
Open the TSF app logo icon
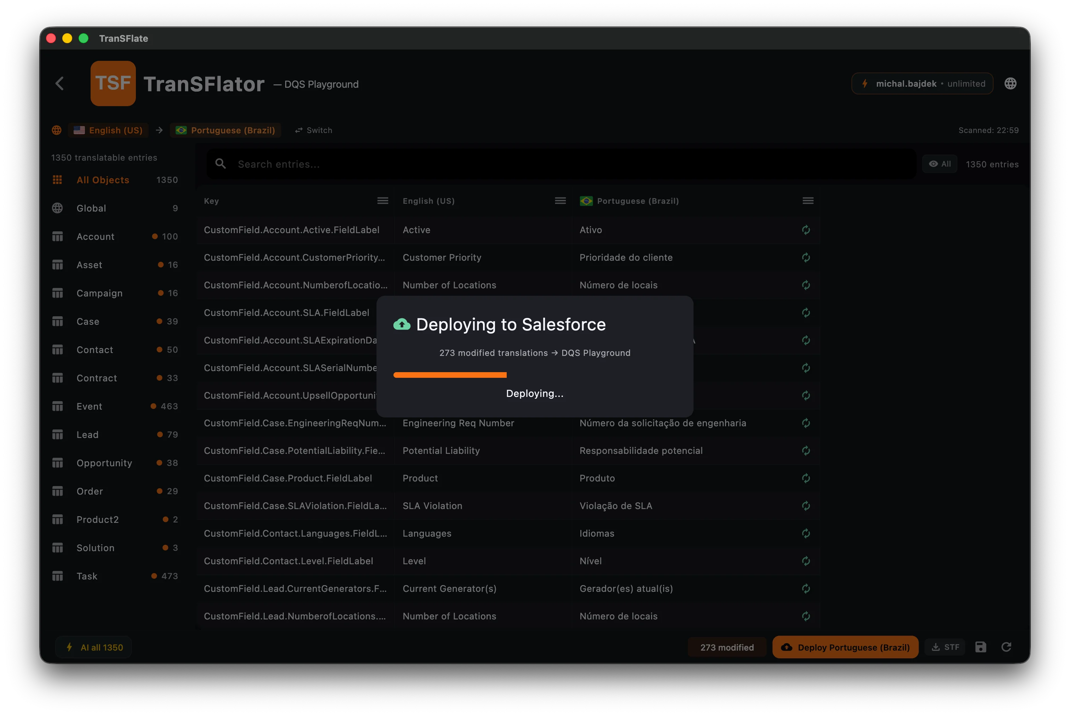(113, 83)
